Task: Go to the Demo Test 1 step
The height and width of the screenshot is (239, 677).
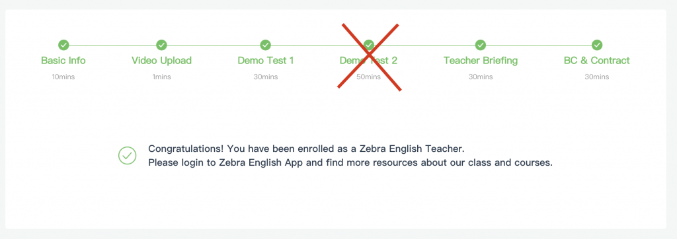Action: [266, 60]
